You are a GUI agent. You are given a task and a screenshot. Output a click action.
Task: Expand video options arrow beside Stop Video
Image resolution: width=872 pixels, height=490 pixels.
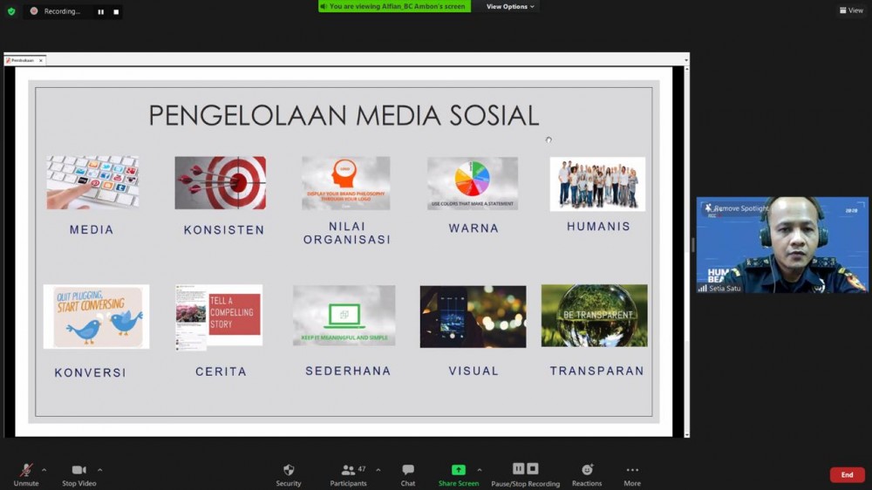99,469
